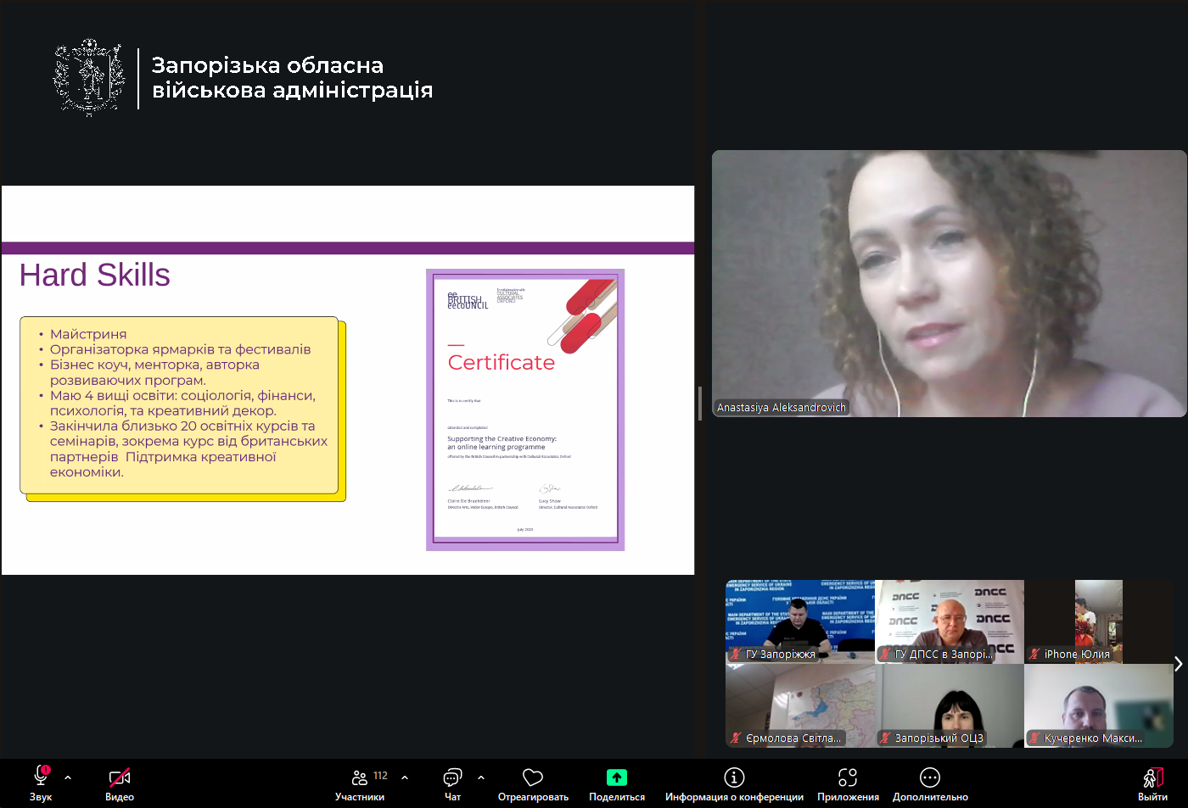
Task: Click the green Поделиться share screen icon
Action: 617,777
